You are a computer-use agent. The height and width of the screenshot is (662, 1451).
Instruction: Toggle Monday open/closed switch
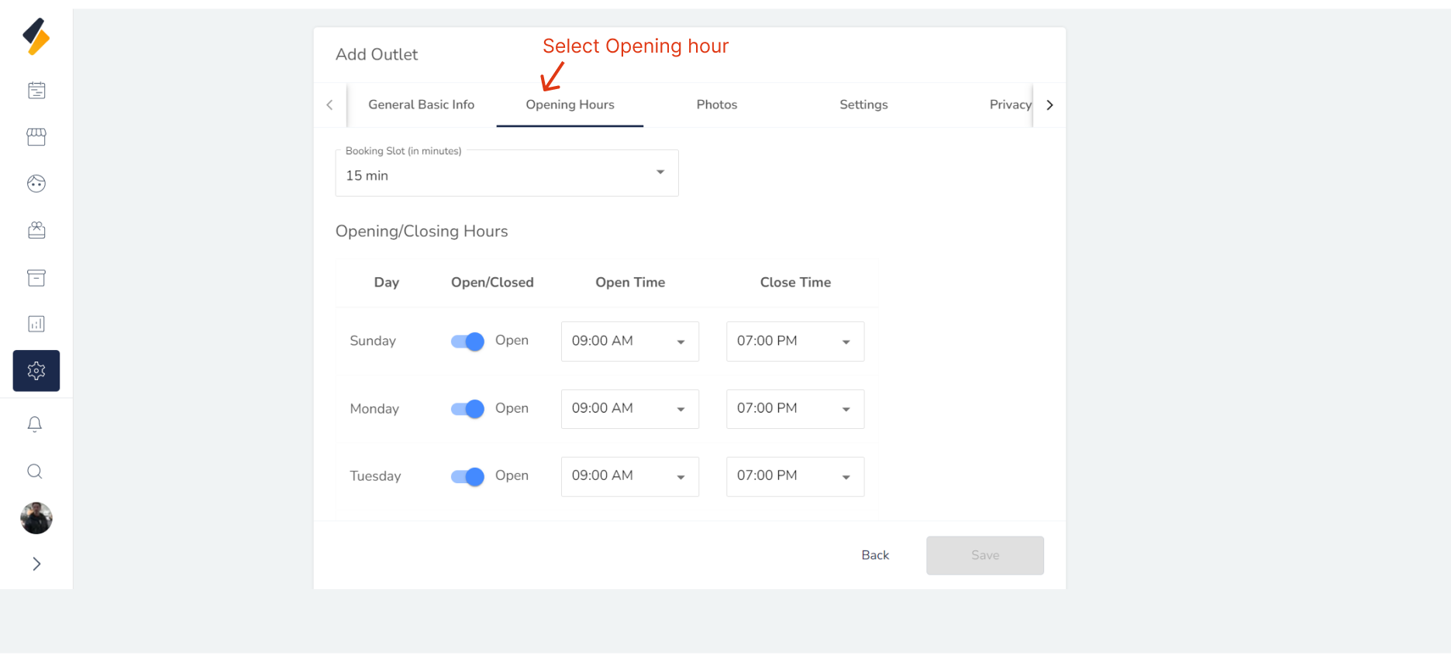467,409
